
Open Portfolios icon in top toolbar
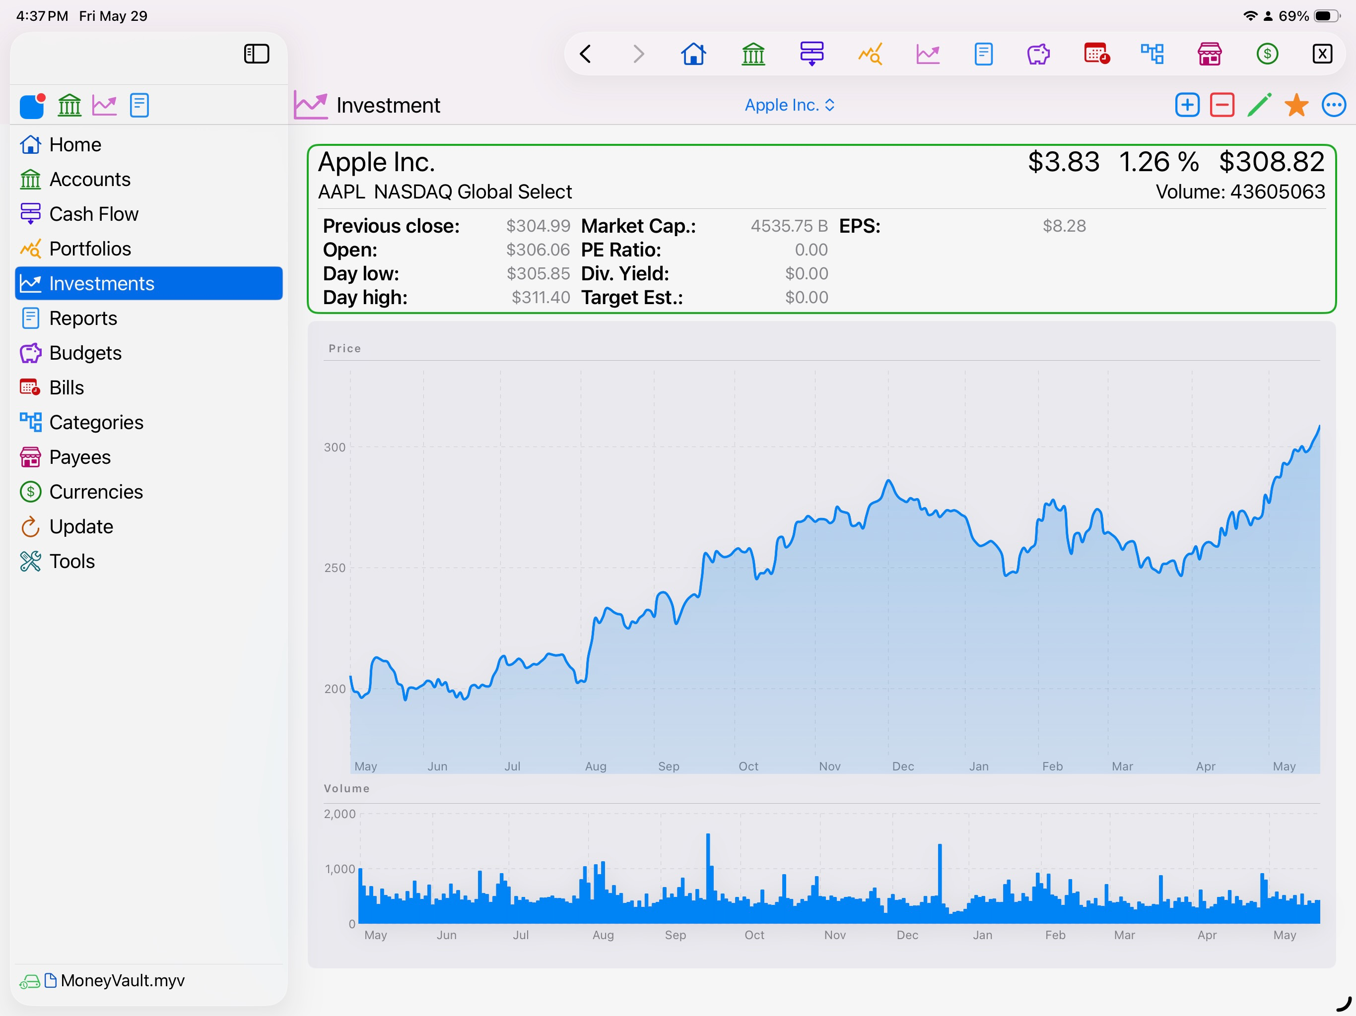point(870,54)
